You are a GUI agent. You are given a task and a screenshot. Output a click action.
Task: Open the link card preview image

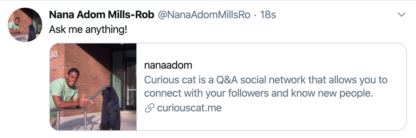coord(93,87)
